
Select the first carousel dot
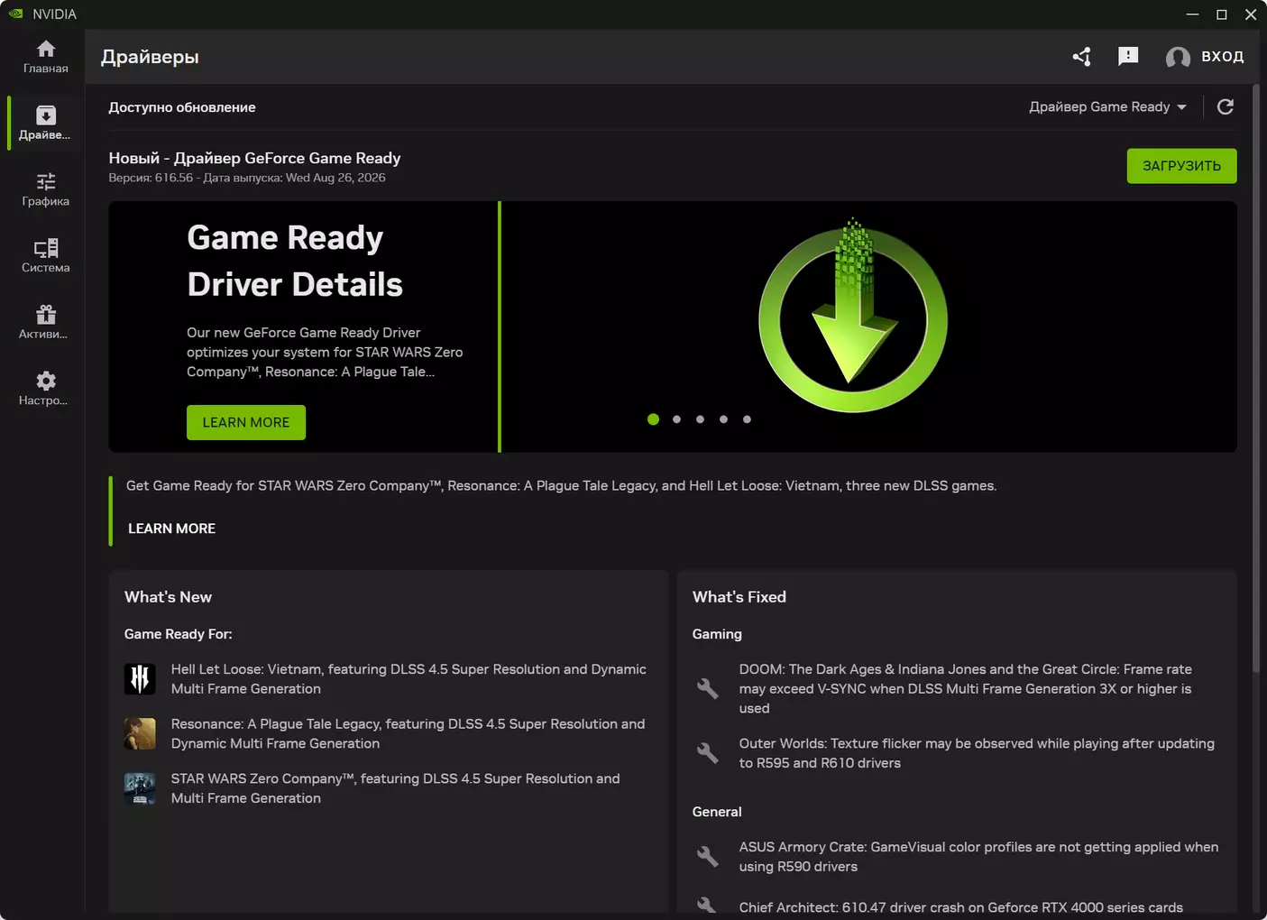click(x=653, y=419)
